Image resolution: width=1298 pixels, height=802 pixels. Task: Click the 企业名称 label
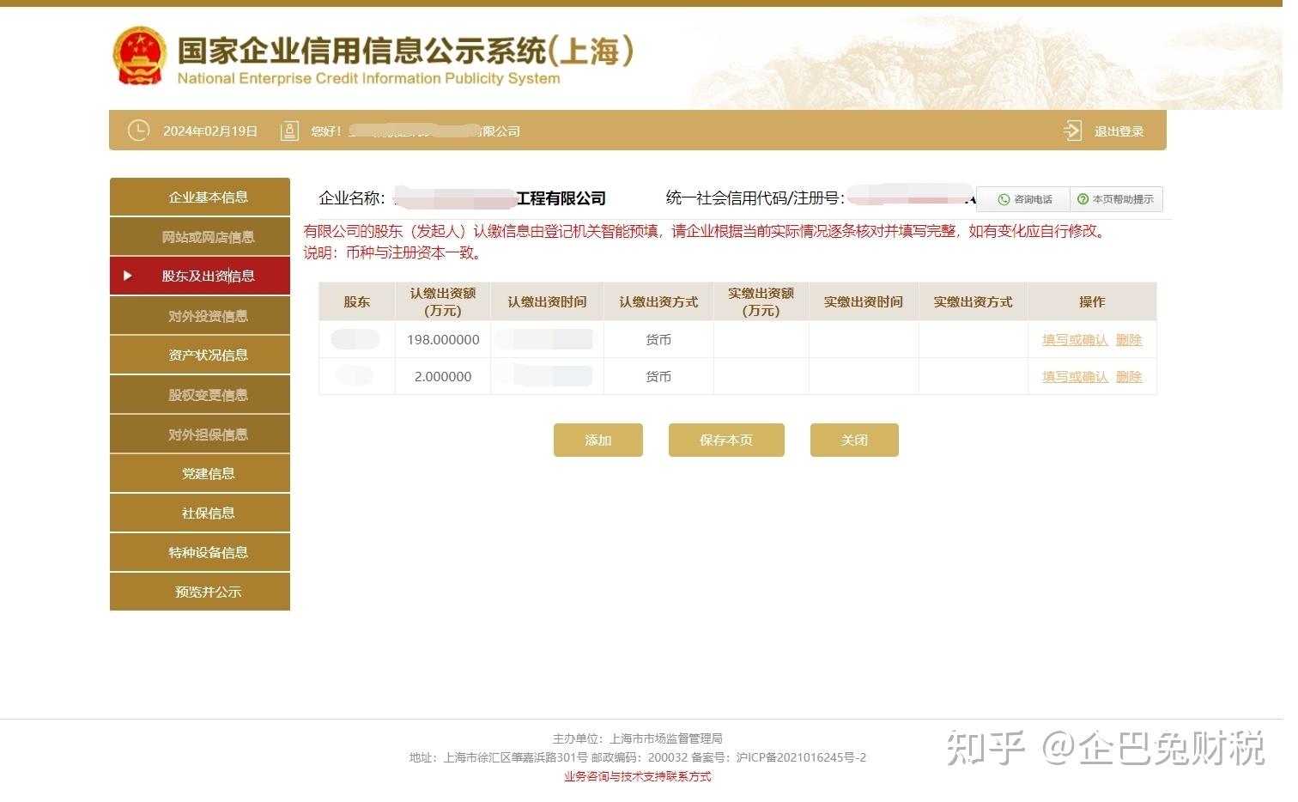pos(352,198)
